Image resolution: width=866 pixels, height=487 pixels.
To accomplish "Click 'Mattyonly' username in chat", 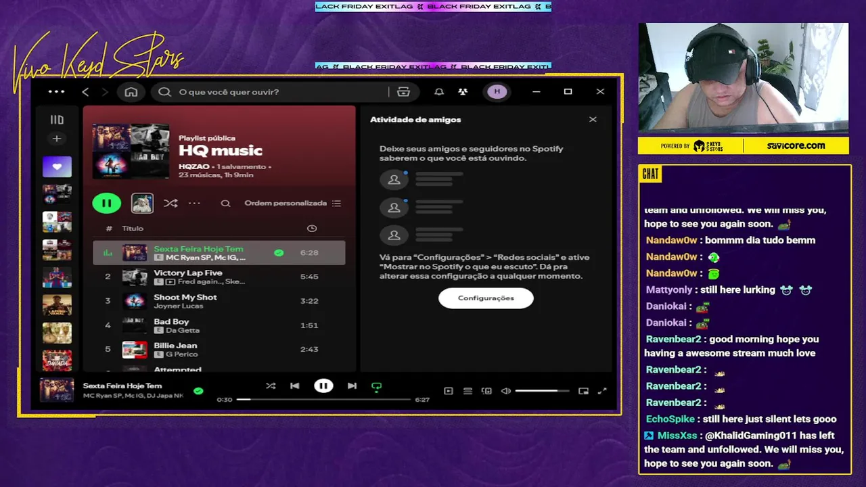I will click(669, 289).
